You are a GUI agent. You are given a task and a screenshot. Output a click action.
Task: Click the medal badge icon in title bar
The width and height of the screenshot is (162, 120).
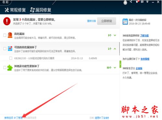pos(125,3)
